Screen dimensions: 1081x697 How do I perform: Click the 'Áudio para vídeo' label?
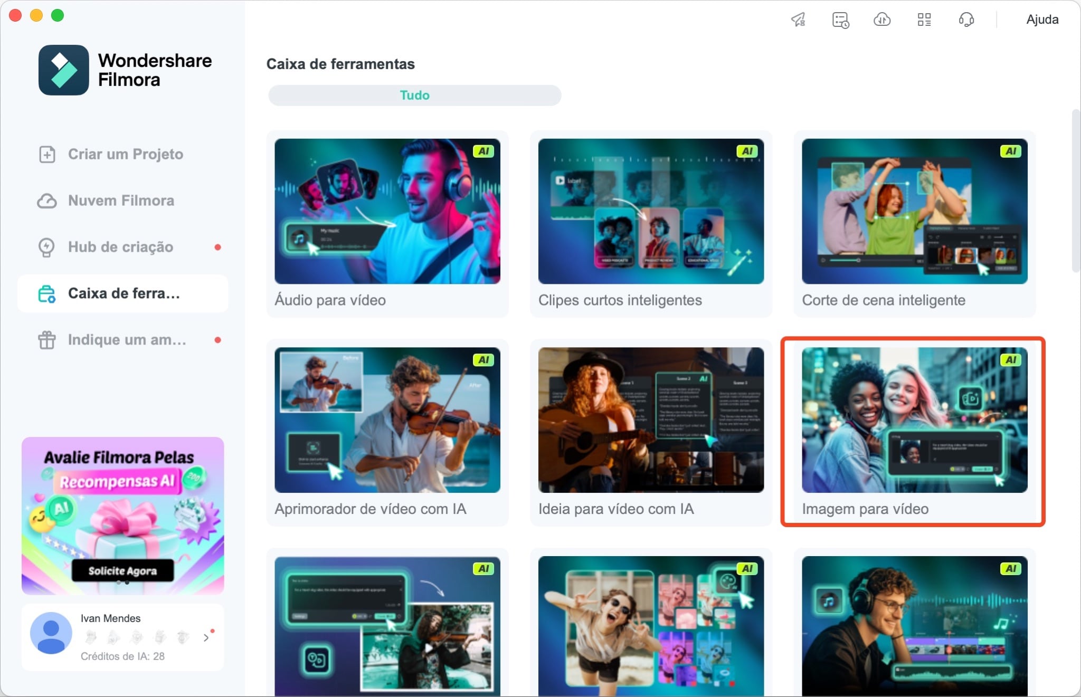coord(330,300)
